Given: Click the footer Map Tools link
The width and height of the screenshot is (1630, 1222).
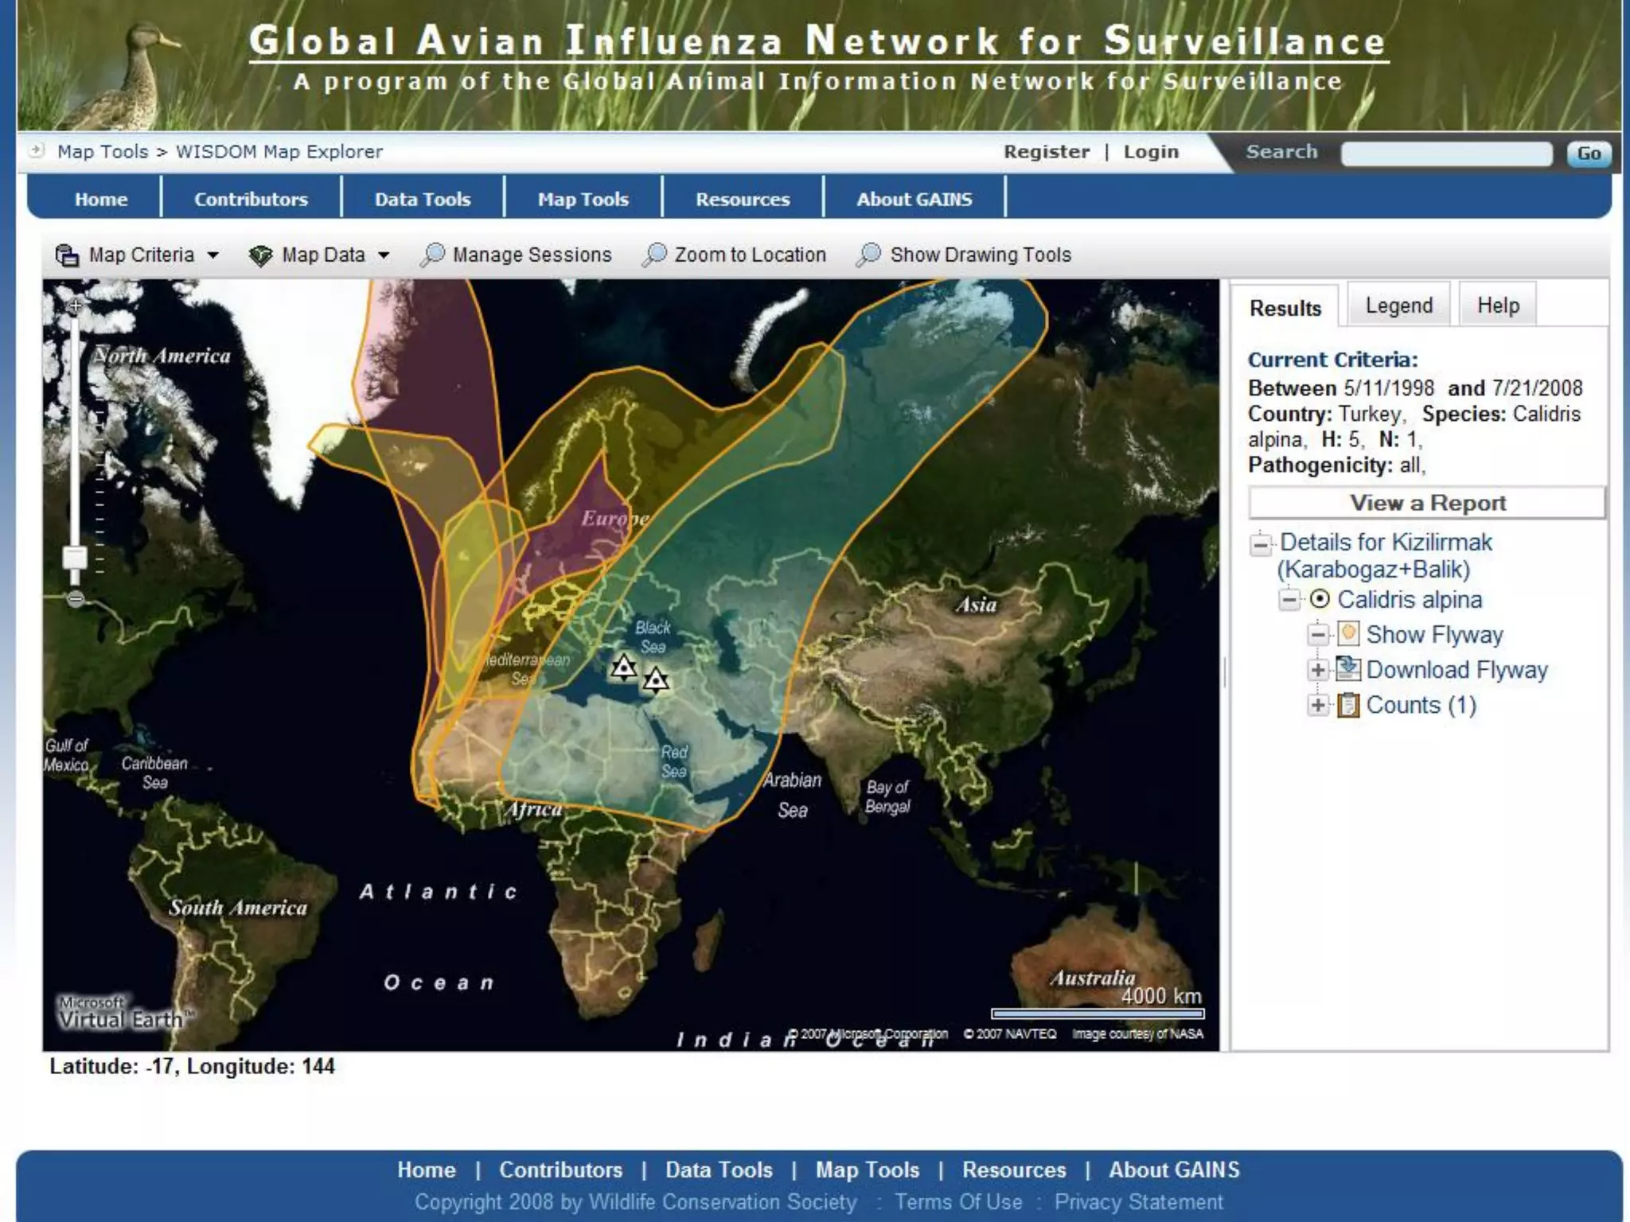Looking at the screenshot, I should (868, 1169).
